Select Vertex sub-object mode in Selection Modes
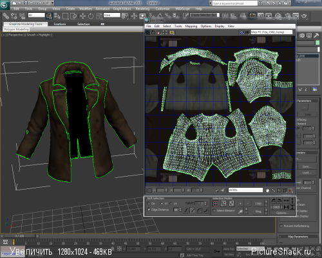The height and width of the screenshot is (258, 322). click(x=216, y=203)
